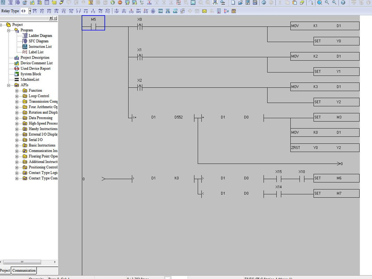Click the yellow envelope icon in the toolbar
This screenshot has height=279, width=372.
point(204,11)
